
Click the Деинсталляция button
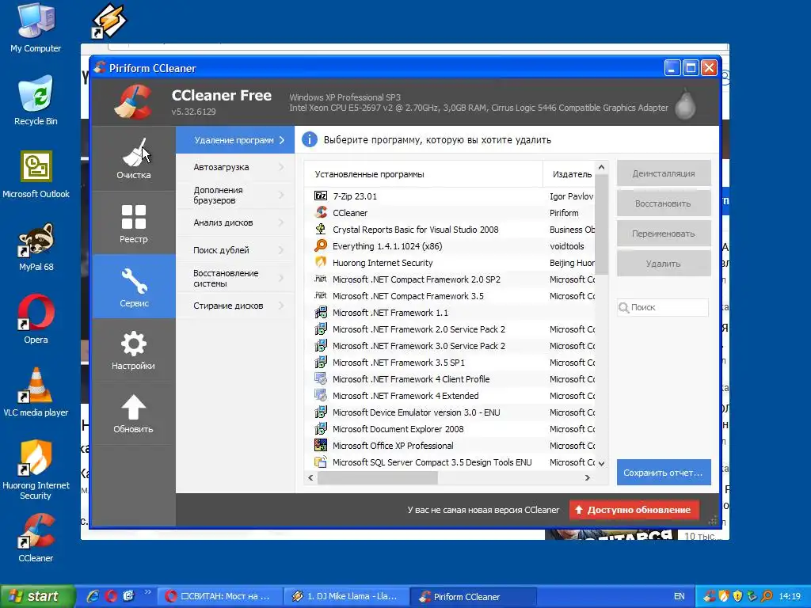664,173
